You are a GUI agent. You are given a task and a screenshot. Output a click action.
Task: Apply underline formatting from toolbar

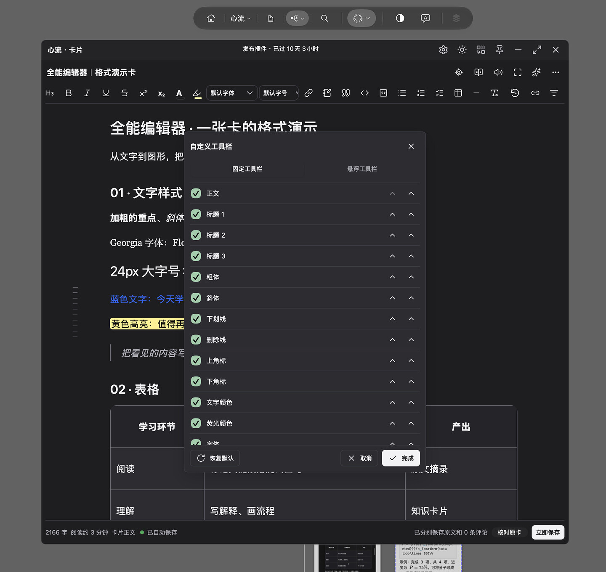click(106, 93)
